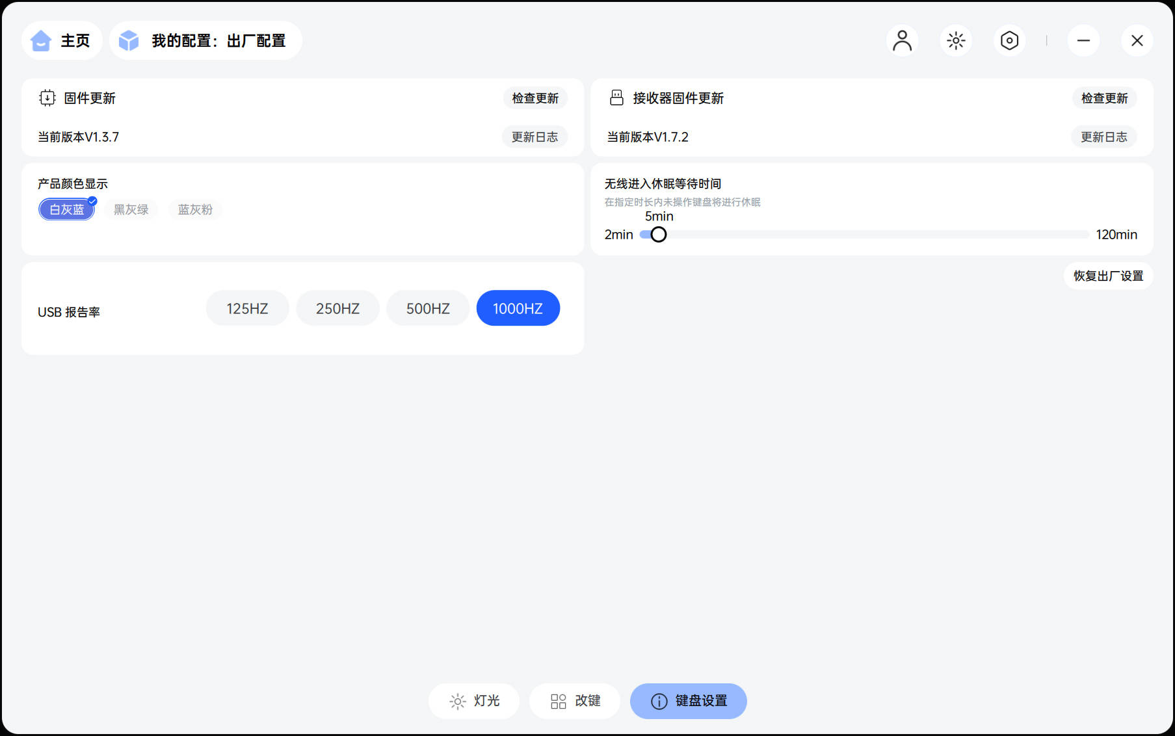Click the blue house home icon

[41, 40]
